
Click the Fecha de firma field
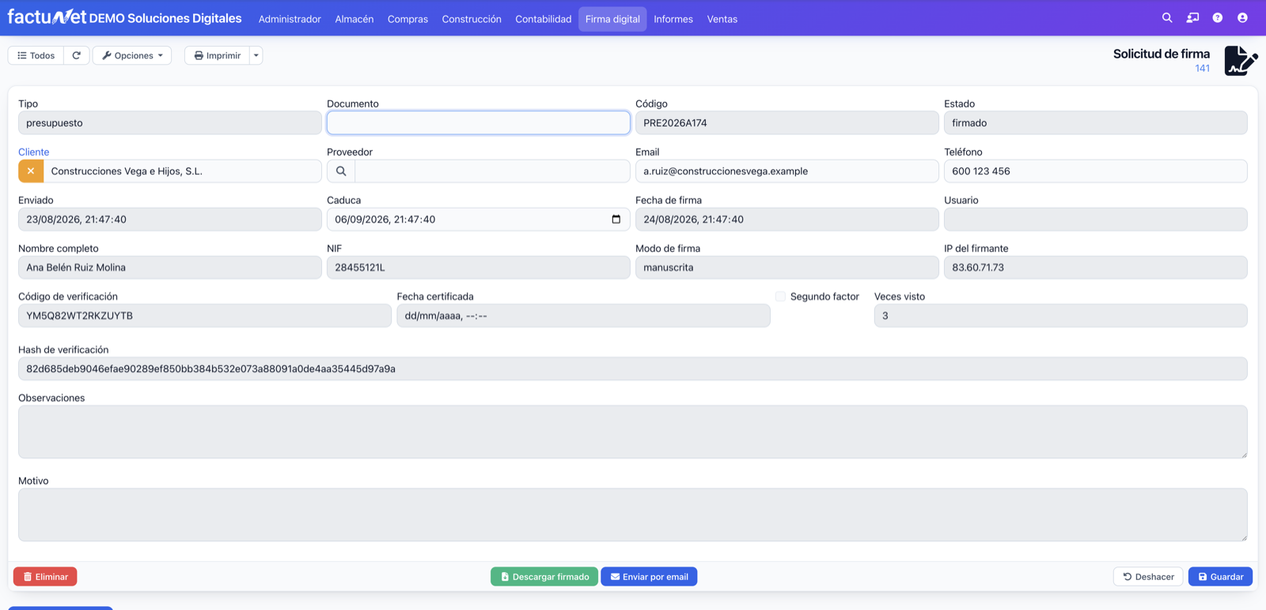(x=787, y=220)
